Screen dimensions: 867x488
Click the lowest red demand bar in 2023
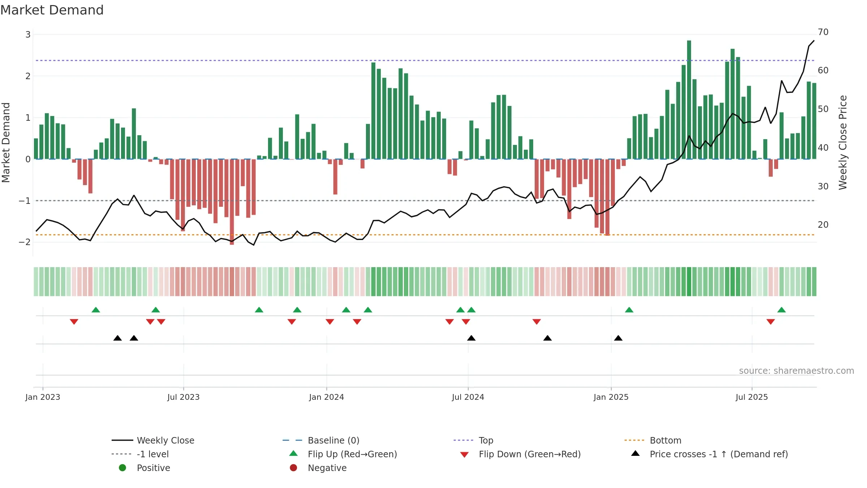(232, 202)
